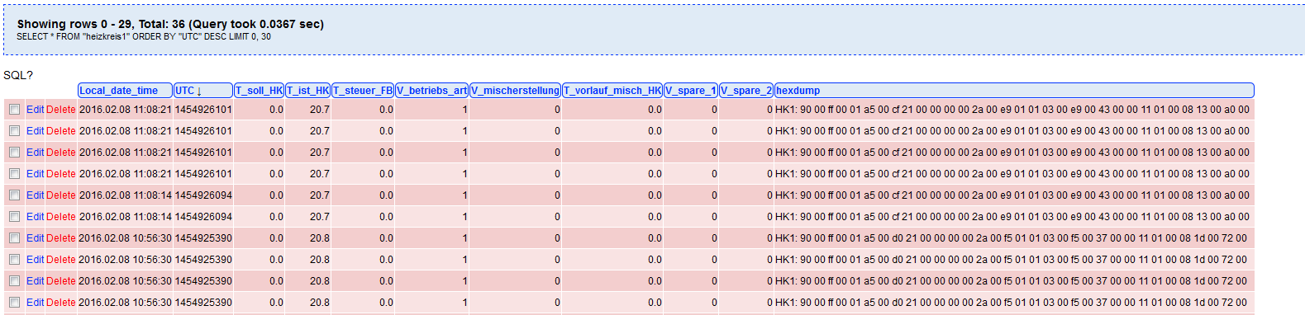Viewport: 1305px width, 315px height.
Task: Edit the third 10:56:30 row
Action: pos(35,281)
